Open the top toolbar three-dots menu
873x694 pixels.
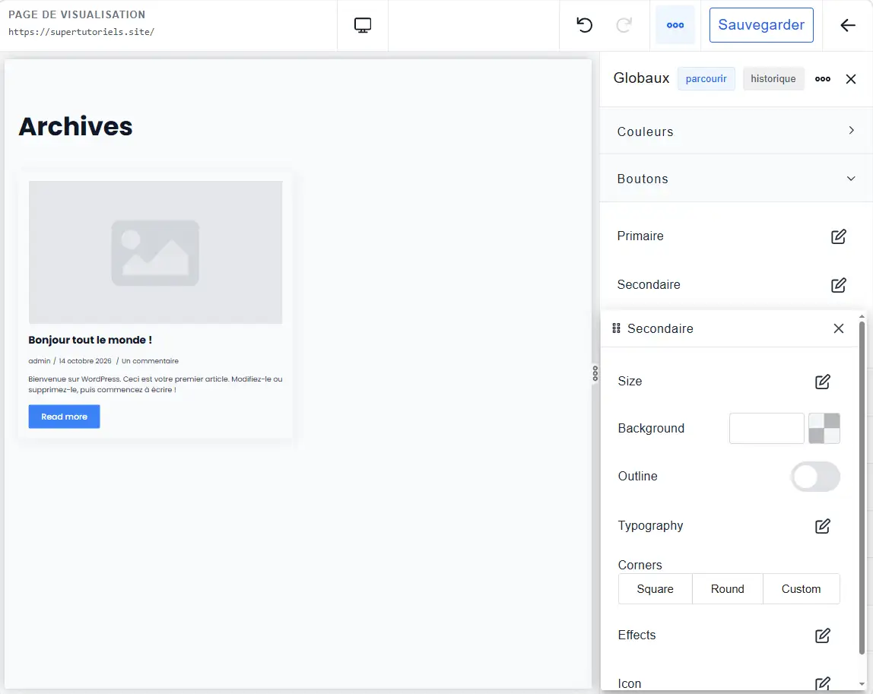tap(675, 25)
